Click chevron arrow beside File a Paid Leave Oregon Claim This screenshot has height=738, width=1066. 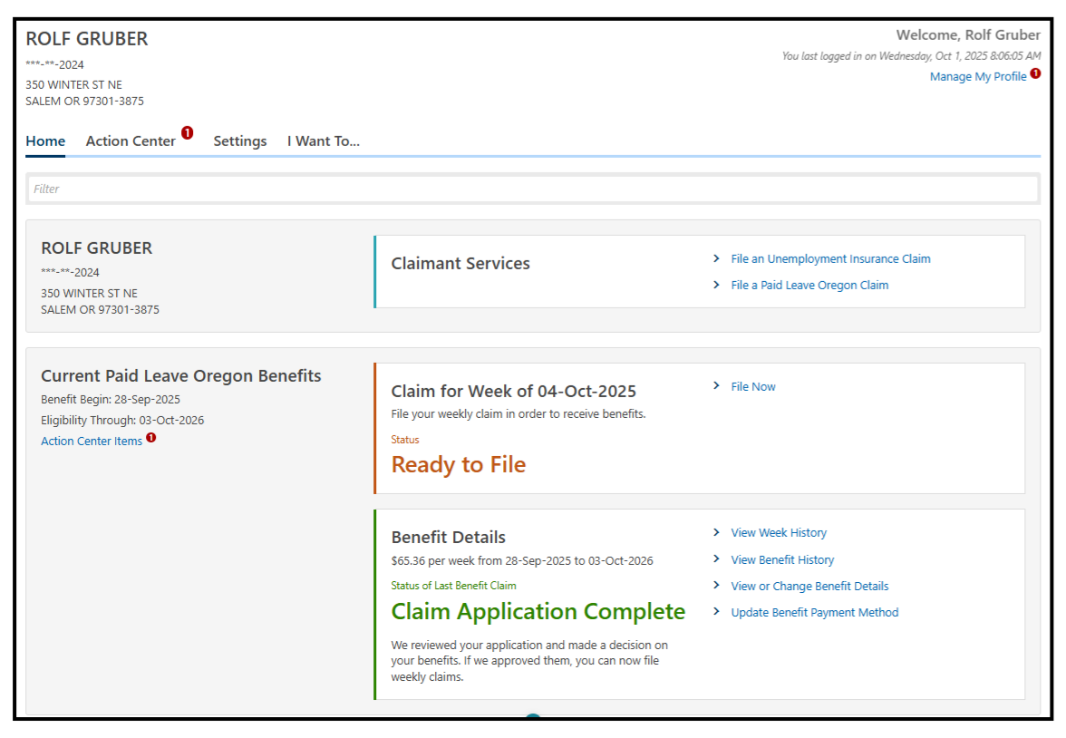[x=716, y=285]
